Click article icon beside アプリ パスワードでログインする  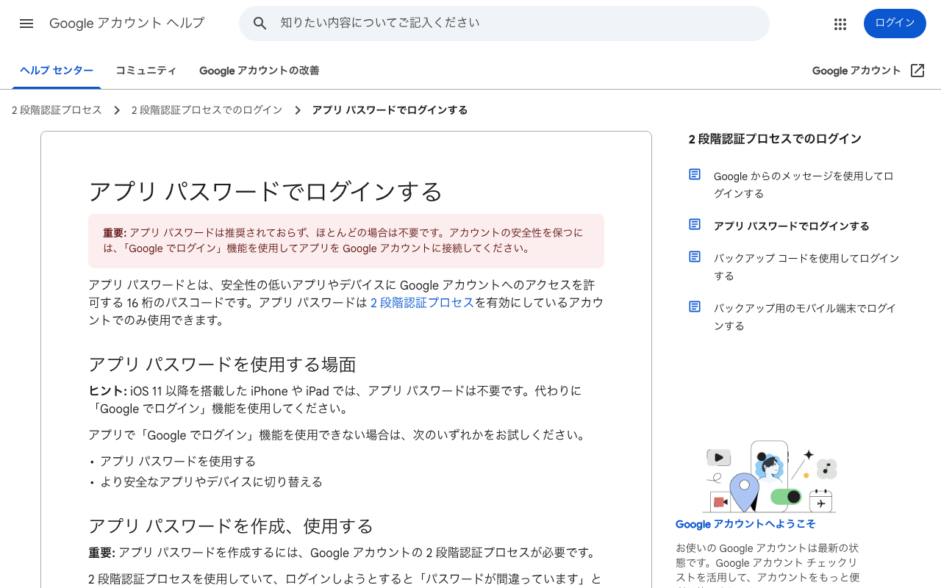pos(695,224)
